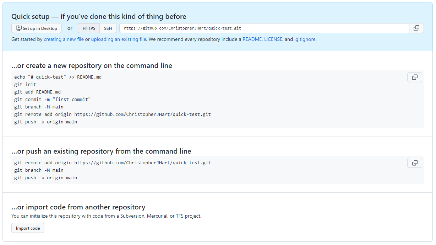Click the git init command line
Image resolution: width=436 pixels, height=245 pixels.
[25, 85]
